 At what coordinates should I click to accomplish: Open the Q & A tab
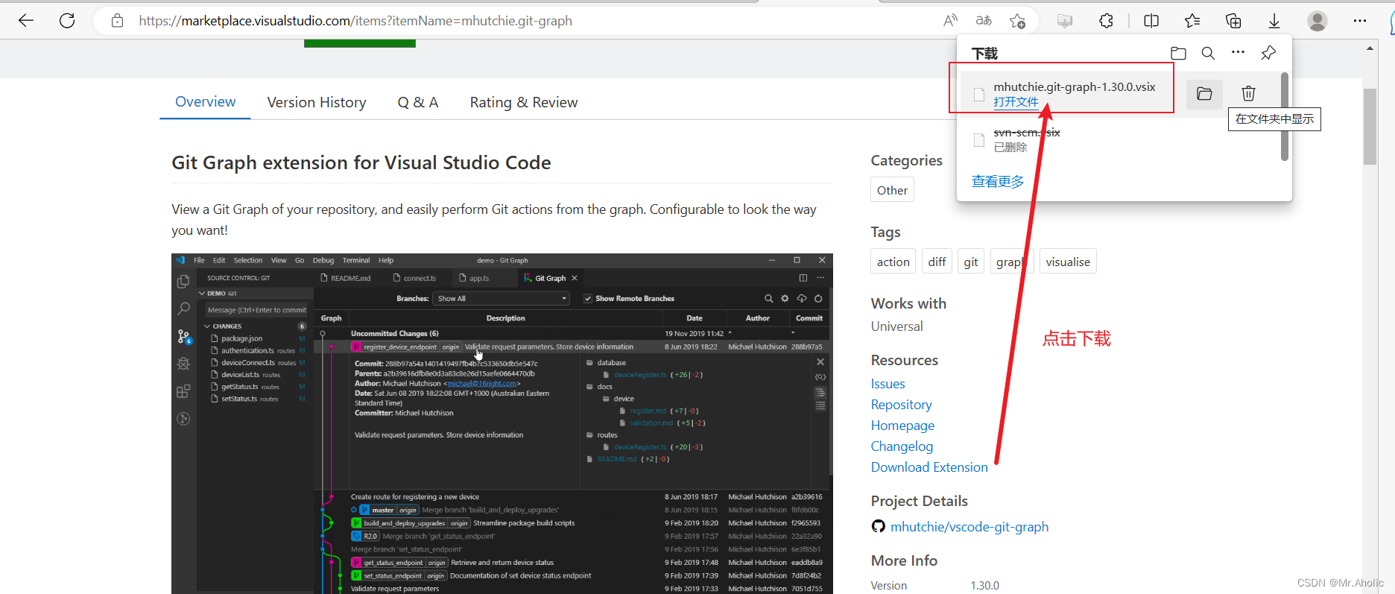[x=418, y=102]
